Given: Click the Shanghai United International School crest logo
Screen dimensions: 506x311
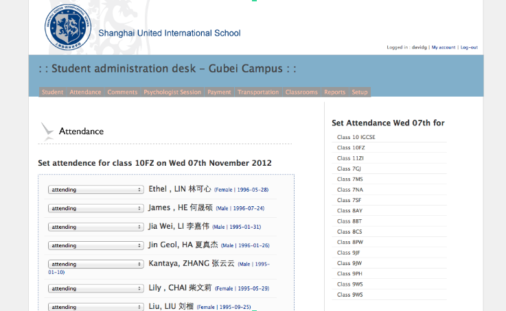Looking at the screenshot, I should [x=68, y=27].
